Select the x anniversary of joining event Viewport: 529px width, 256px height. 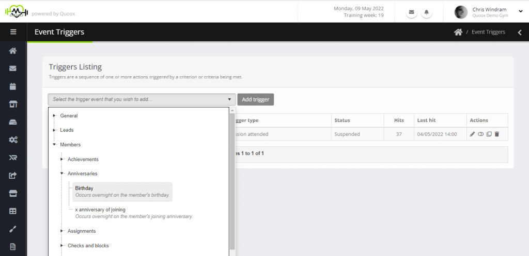click(x=134, y=213)
